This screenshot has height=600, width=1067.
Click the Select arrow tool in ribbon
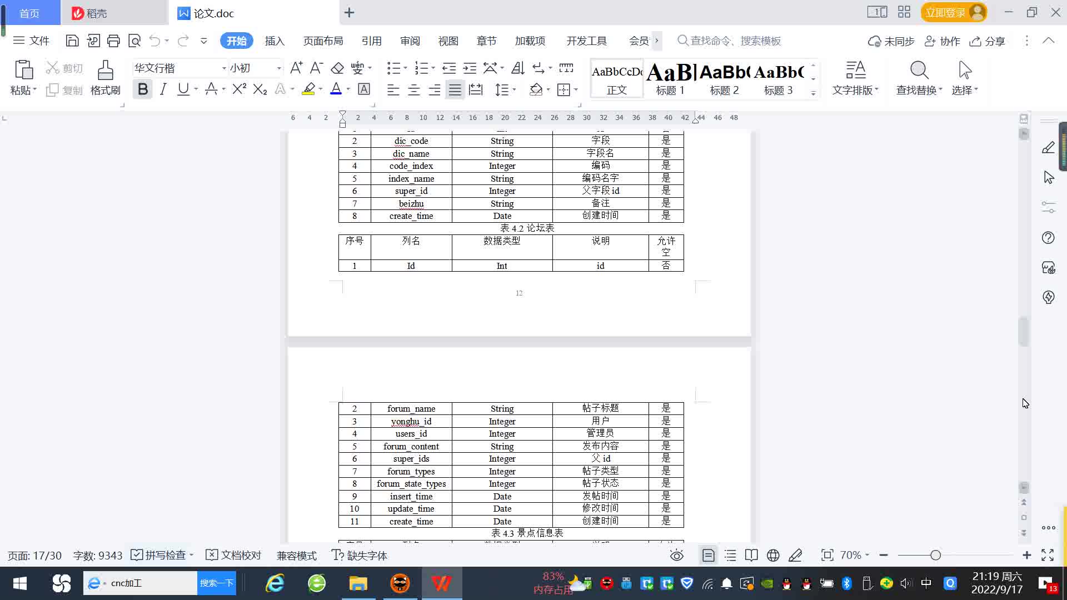pos(965,77)
